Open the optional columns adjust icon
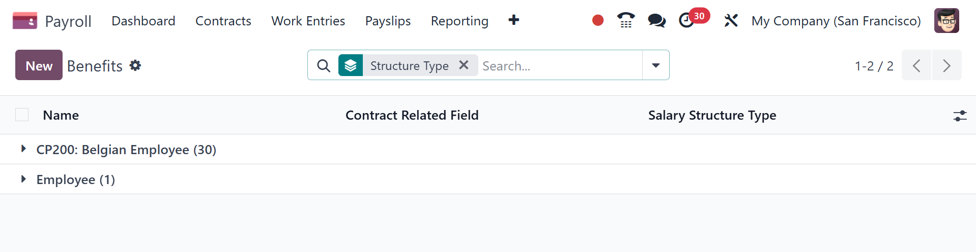This screenshot has width=976, height=252. coord(960,116)
